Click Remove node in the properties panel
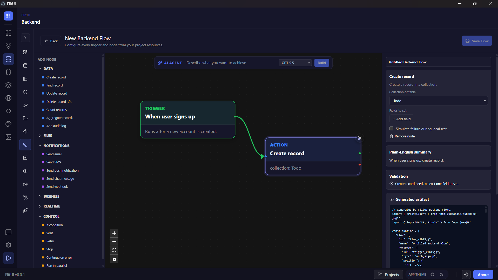 tap(402, 136)
